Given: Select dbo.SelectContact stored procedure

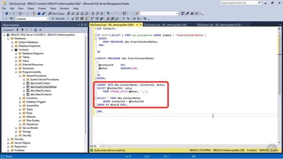Looking at the screenshot, I should click(x=40, y=91).
